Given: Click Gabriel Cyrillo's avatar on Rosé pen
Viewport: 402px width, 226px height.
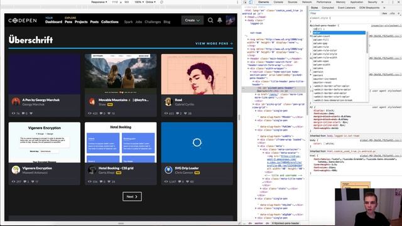Looking at the screenshot, I should coord(168,102).
